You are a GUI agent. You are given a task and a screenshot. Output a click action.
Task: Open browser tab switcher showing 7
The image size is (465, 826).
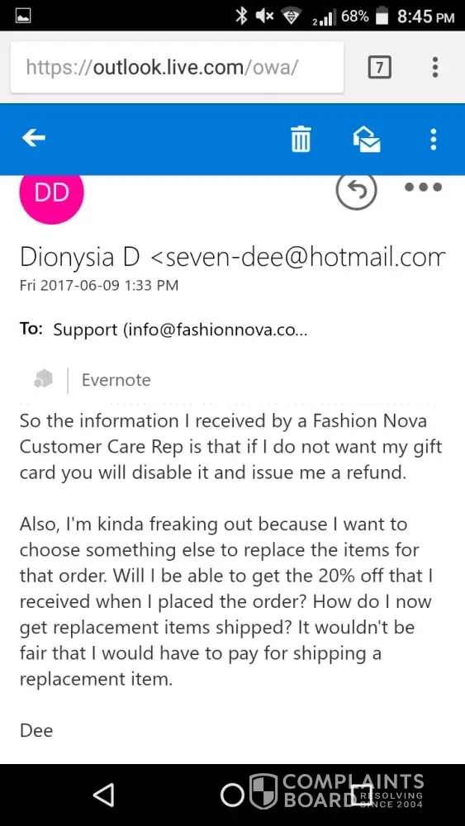380,68
